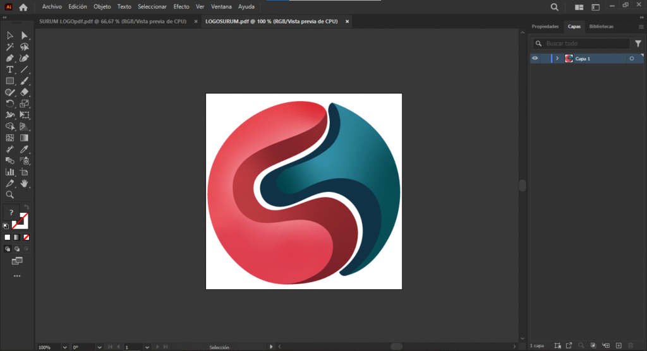The height and width of the screenshot is (351, 647).
Task: Pick the Eyedropper tool
Action: (25, 149)
